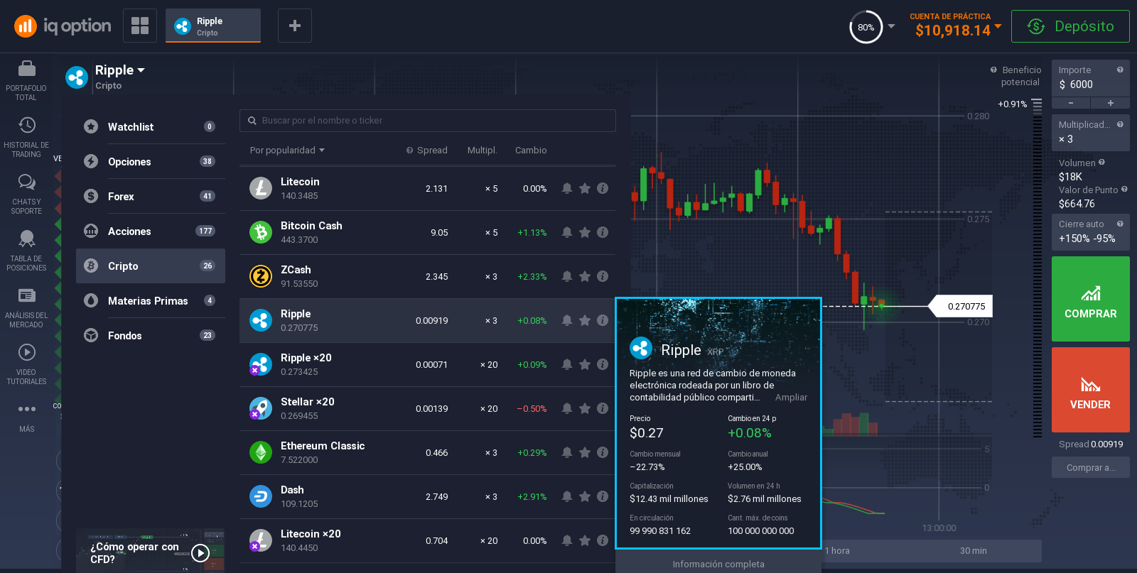Click the Ripple icon in the info card

point(641,348)
